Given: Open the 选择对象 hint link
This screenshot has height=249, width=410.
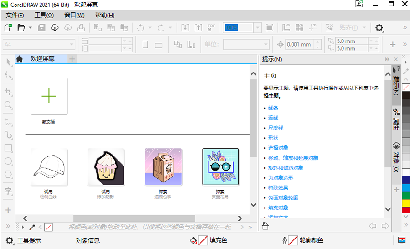Looking at the screenshot, I should tap(278, 148).
